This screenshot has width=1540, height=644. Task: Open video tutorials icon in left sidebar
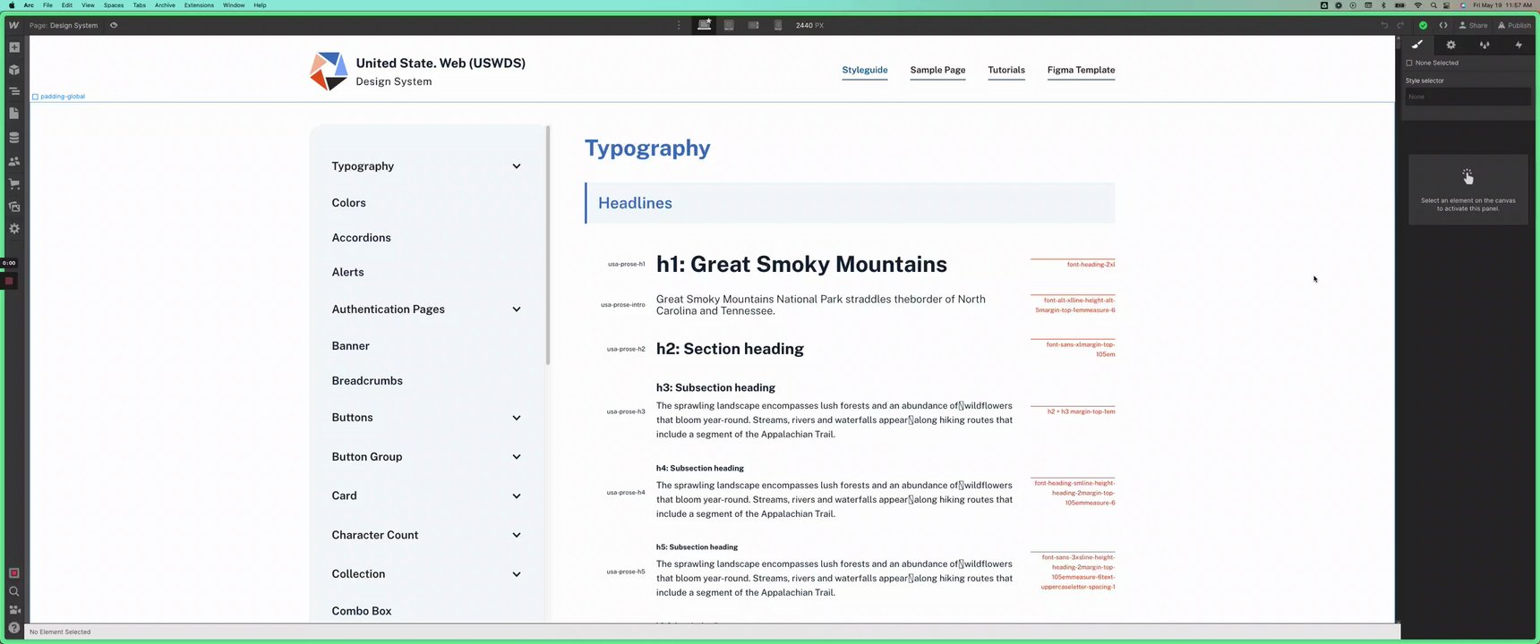(x=13, y=610)
